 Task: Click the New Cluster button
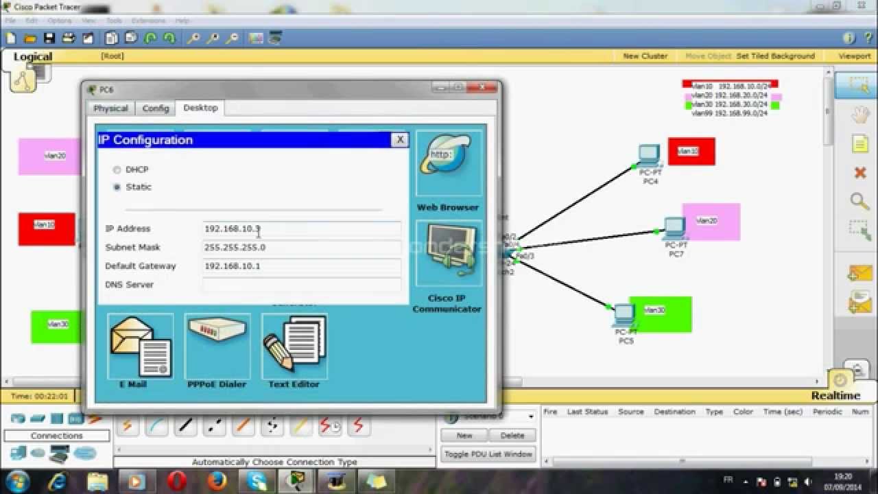point(645,56)
